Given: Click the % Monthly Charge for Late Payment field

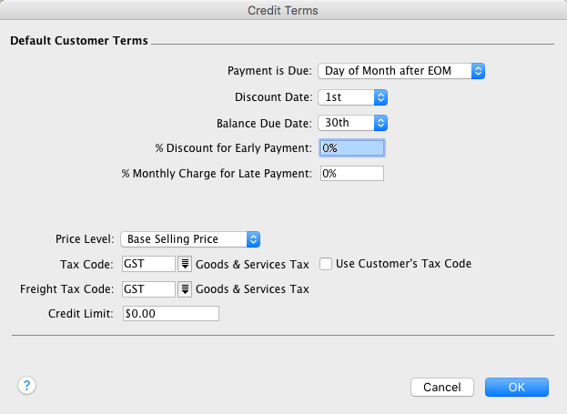Looking at the screenshot, I should pyautogui.click(x=352, y=173).
